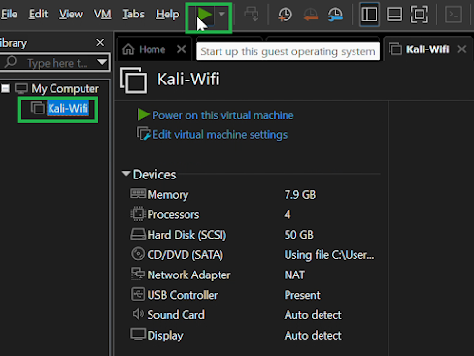Screen dimensions: 474x356
Task: Switch to the Kali-Wifi tab
Action: click(x=427, y=49)
